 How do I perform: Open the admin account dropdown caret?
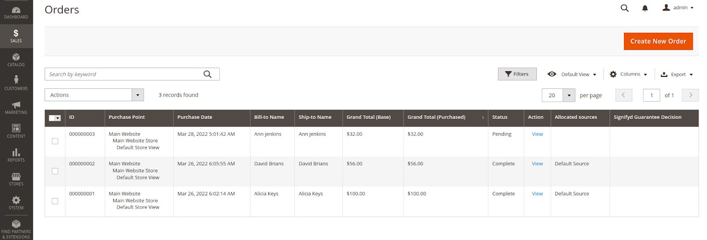pyautogui.click(x=692, y=8)
